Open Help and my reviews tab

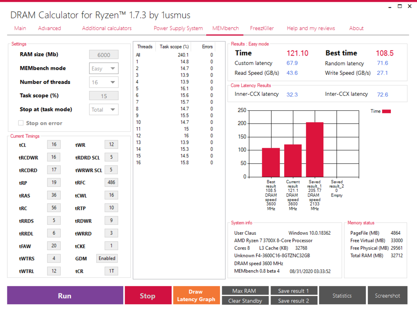click(311, 28)
